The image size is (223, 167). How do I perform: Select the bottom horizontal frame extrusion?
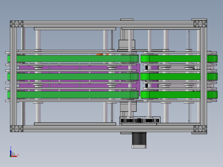(x=108, y=129)
